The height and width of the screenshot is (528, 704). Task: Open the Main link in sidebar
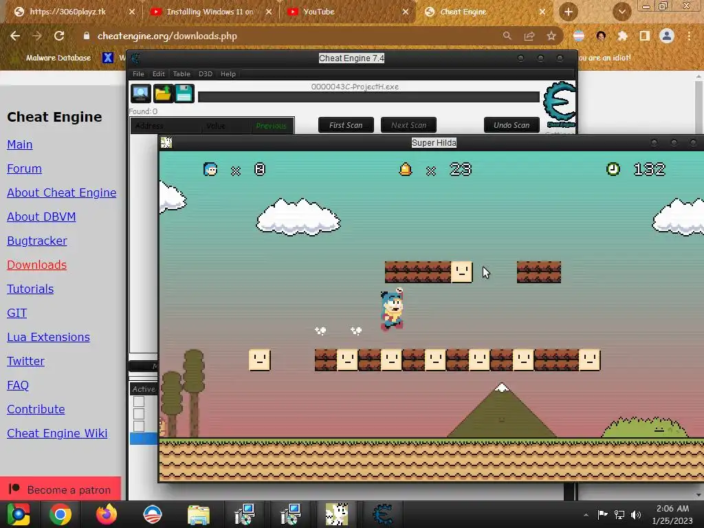pyautogui.click(x=20, y=144)
